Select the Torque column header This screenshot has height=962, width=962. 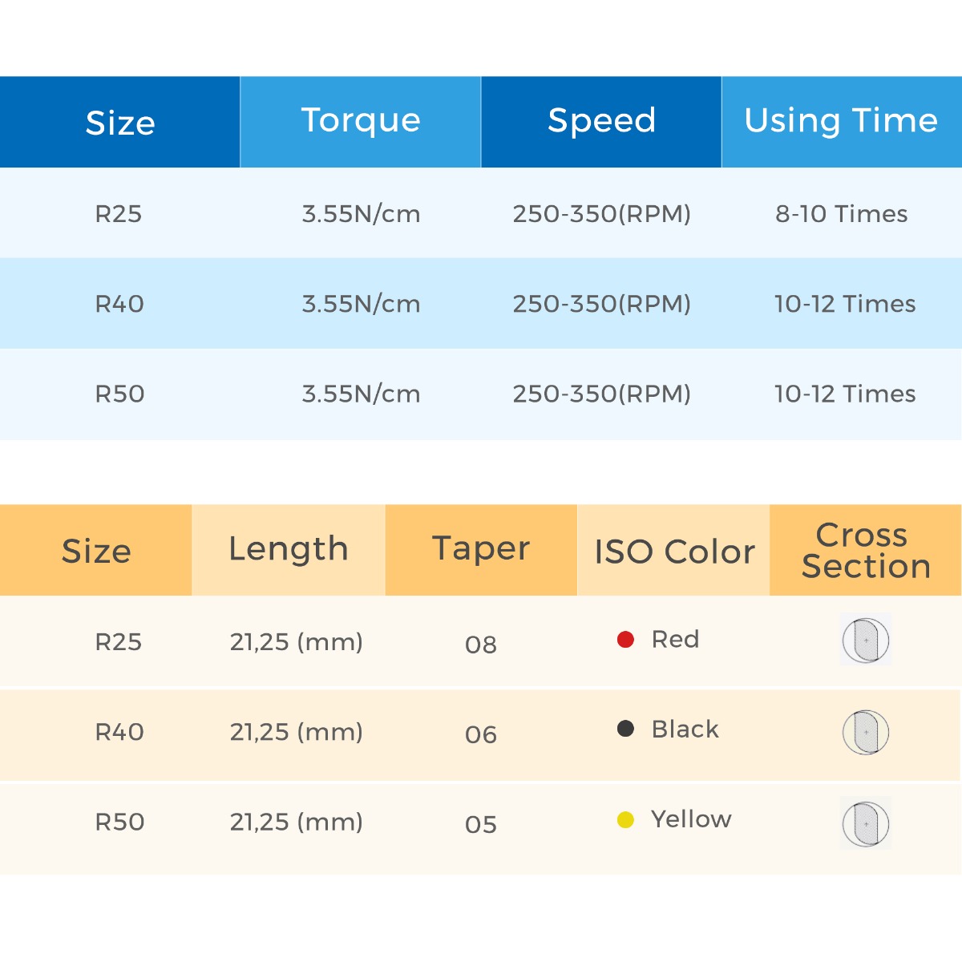pyautogui.click(x=361, y=121)
